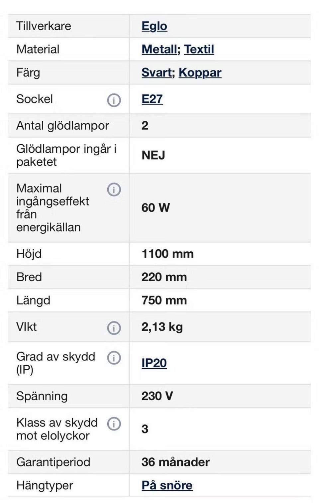This screenshot has height=503, width=319.
Task: Show info for Maximal ingångseffekt från energikällan
Action: pos(114,189)
